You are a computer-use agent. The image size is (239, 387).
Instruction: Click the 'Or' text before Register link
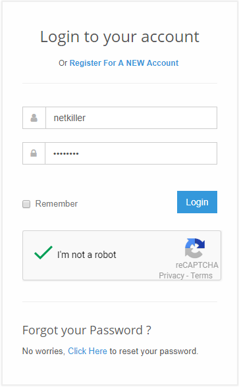(63, 63)
